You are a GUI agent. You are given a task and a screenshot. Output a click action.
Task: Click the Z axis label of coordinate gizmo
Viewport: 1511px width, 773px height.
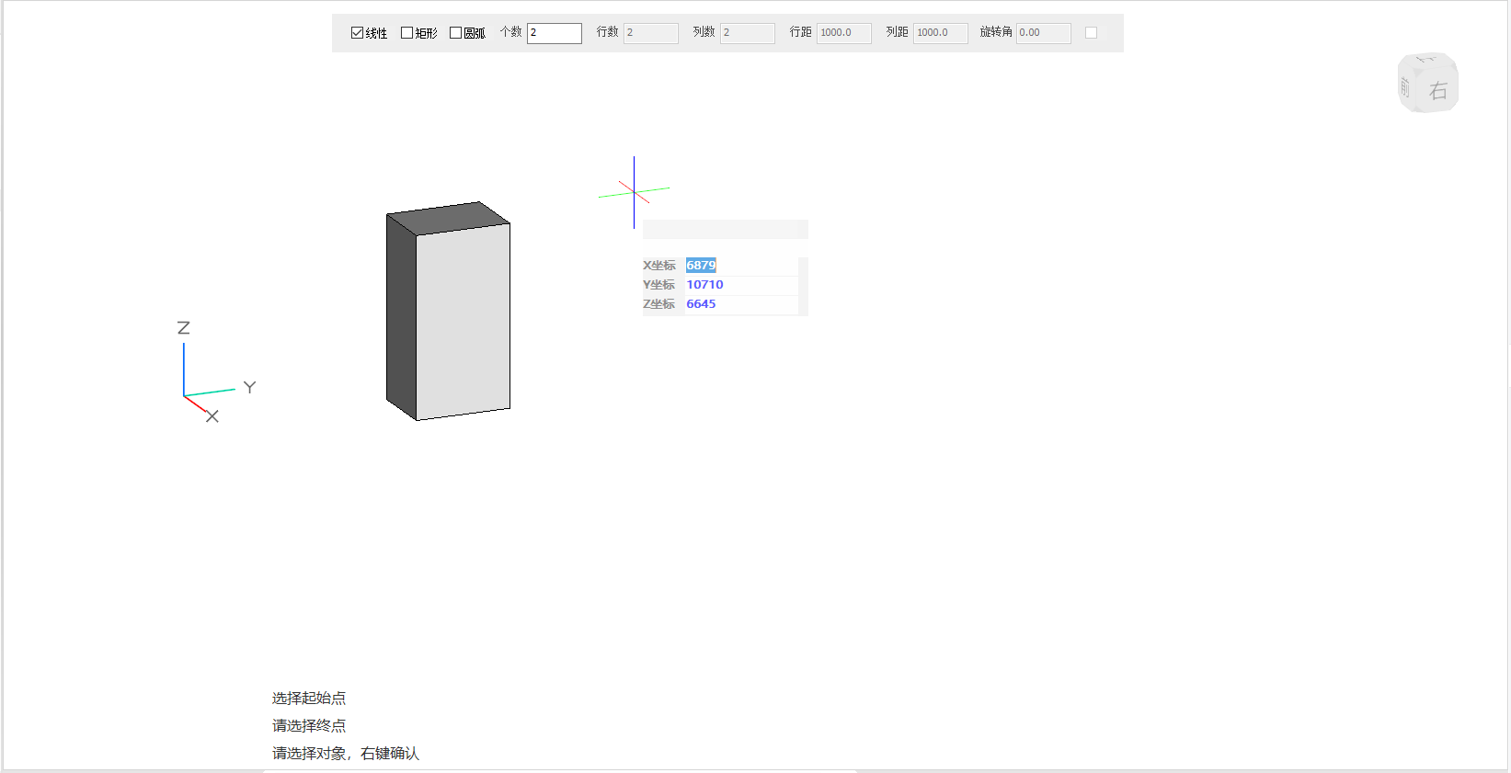tap(183, 328)
